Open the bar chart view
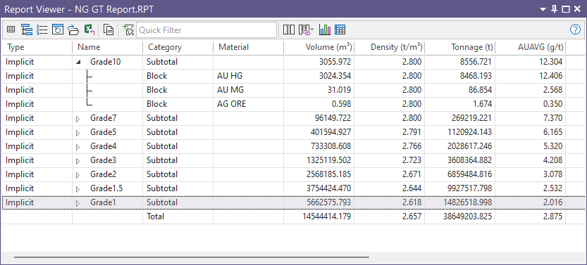The width and height of the screenshot is (587, 265). pyautogui.click(x=325, y=30)
